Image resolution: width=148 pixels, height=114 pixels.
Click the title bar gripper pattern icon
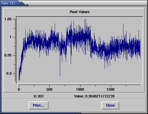click(x=23, y=4)
